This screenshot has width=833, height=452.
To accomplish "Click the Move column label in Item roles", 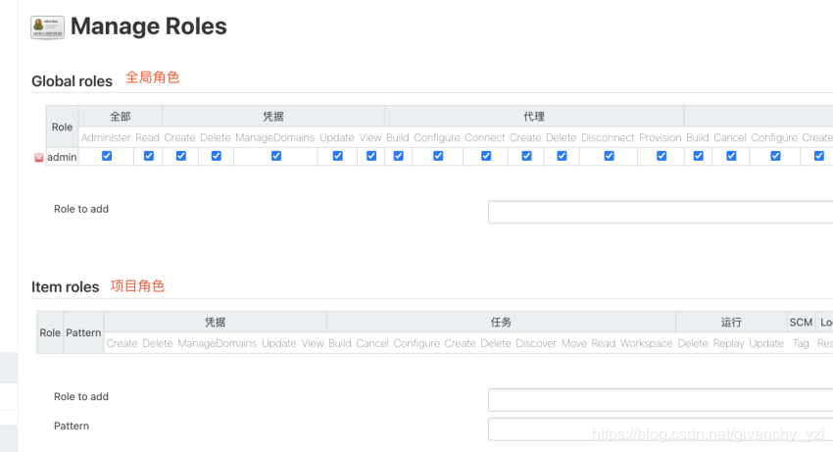I will [573, 343].
